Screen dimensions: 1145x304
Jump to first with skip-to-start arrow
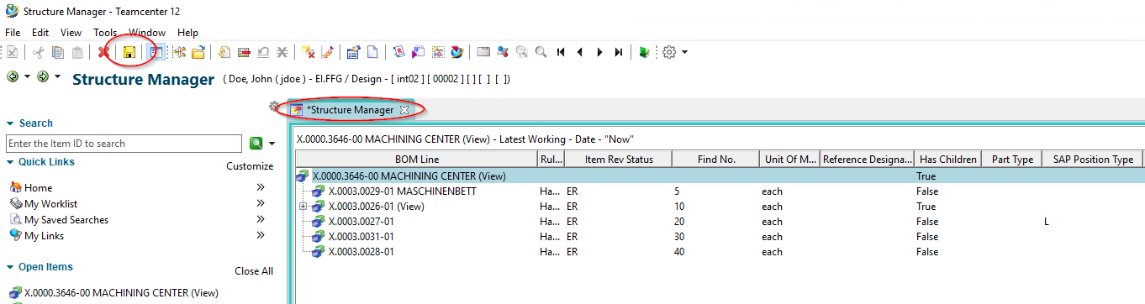pos(561,52)
